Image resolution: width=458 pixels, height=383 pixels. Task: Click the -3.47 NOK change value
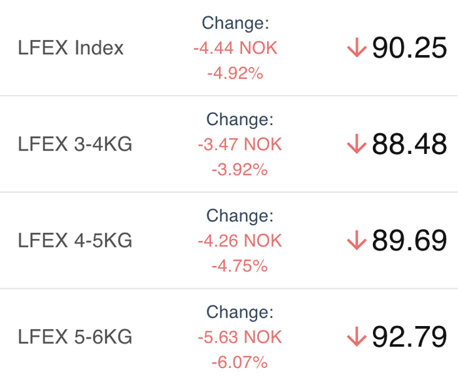[240, 145]
